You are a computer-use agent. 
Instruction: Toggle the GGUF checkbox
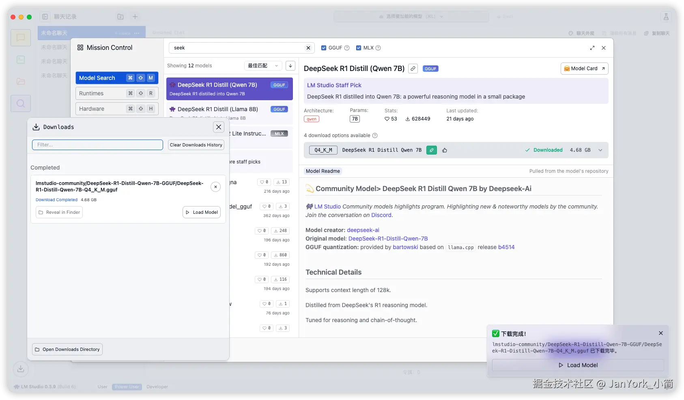point(324,48)
